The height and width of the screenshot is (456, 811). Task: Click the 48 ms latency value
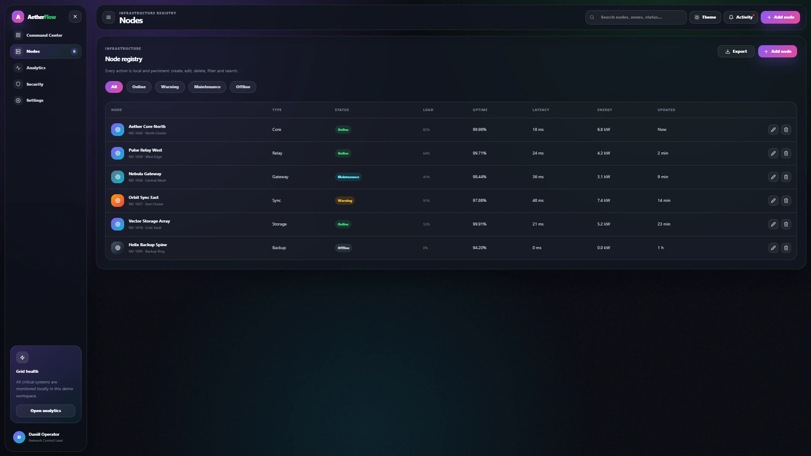click(x=538, y=201)
